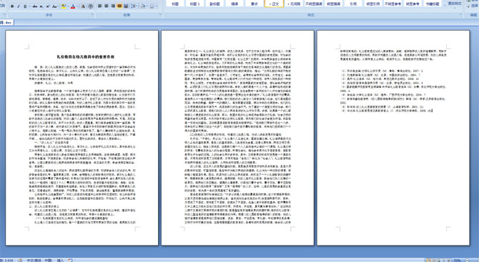The height and width of the screenshot is (262, 479).
Task: Switch to the open .doc document tab
Action: (6, 23)
